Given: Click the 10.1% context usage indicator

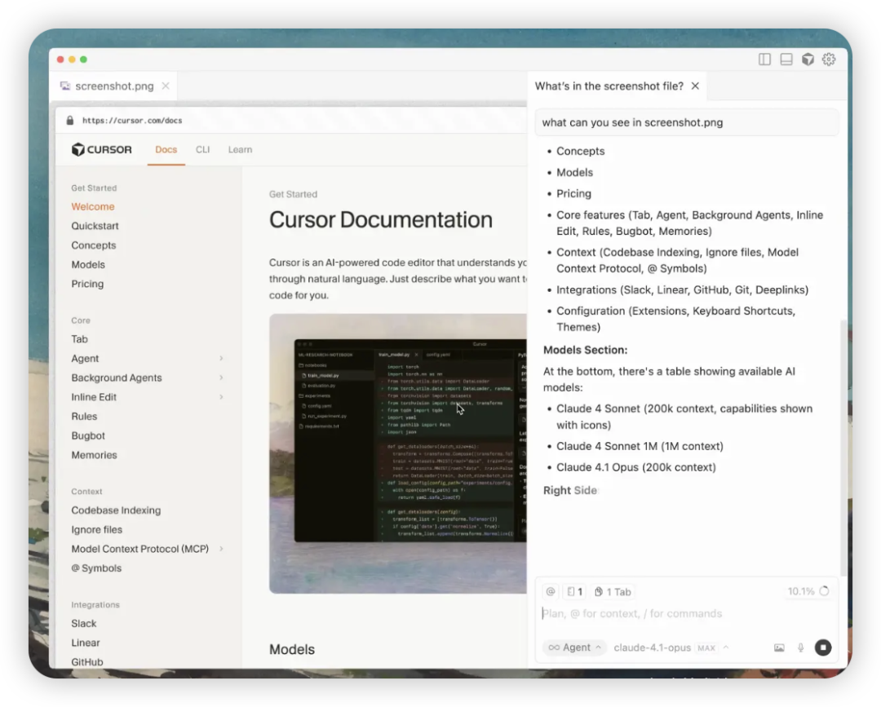Looking at the screenshot, I should click(808, 591).
